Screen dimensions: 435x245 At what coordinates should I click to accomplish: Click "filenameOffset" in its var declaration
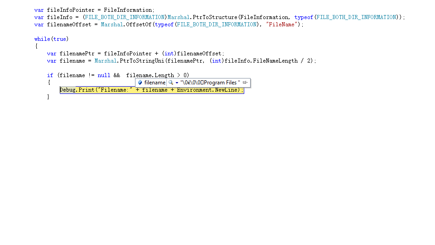pos(69,24)
